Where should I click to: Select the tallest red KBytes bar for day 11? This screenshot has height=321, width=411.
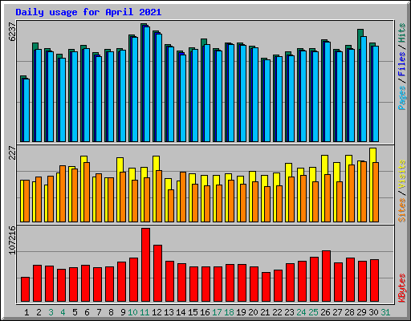tap(145, 265)
